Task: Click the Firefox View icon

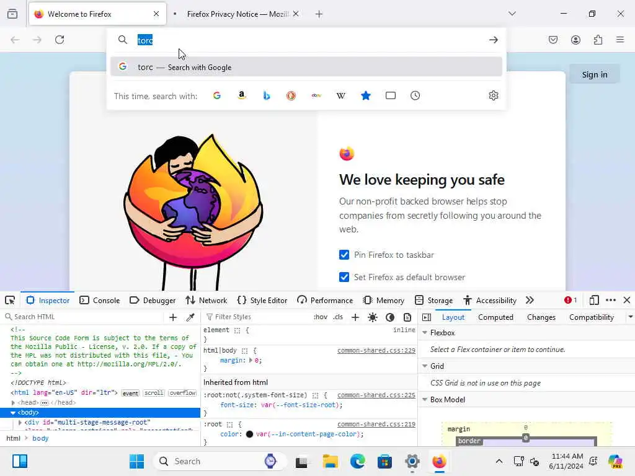Action: 12,14
